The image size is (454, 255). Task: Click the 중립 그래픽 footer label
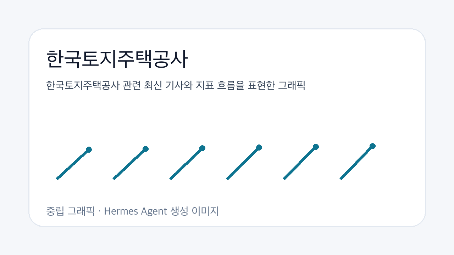71,211
